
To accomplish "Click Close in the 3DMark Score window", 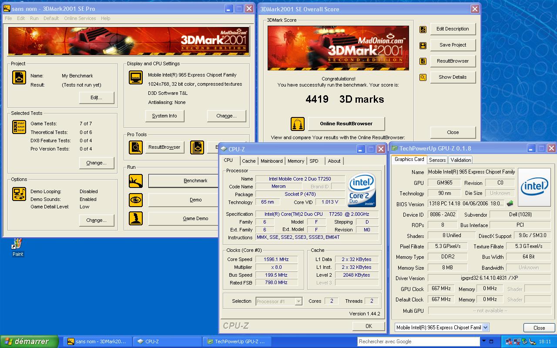I will click(453, 133).
